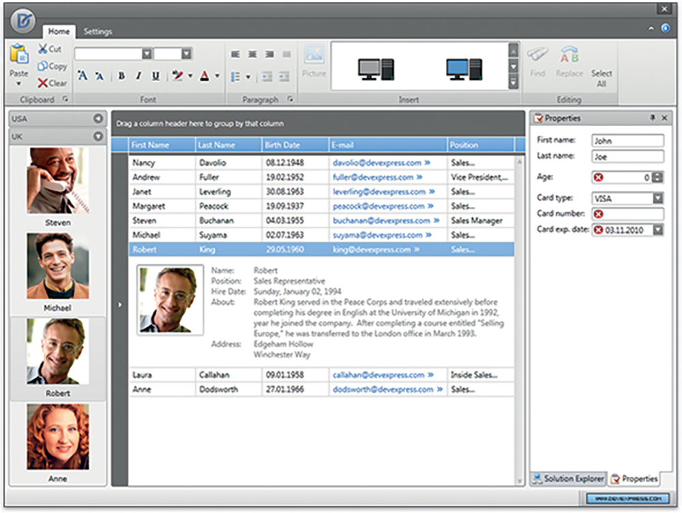Toggle italic formatting
Viewport: 682px width, 513px height.
(138, 76)
